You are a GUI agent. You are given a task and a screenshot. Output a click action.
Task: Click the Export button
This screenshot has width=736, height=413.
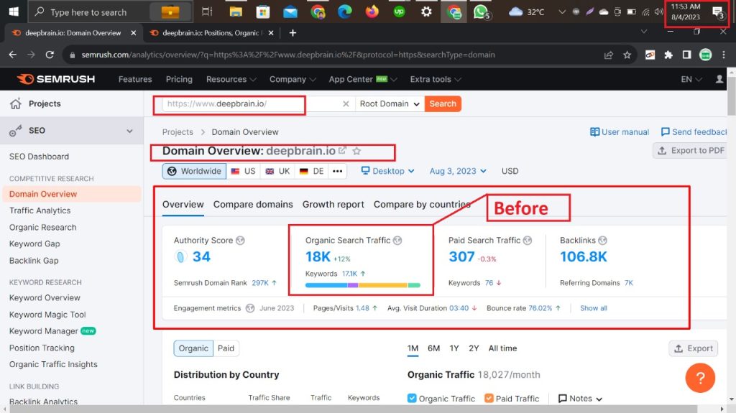pos(694,348)
